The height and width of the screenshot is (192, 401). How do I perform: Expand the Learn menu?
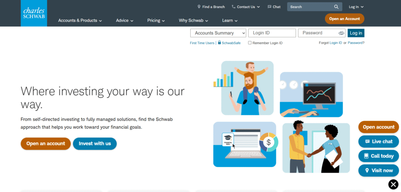tap(230, 20)
